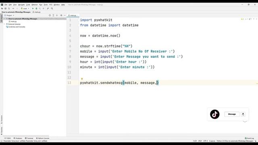The width and height of the screenshot is (258, 145).
Task: Hide the Project panel with minus icon
Action: pos(64,15)
